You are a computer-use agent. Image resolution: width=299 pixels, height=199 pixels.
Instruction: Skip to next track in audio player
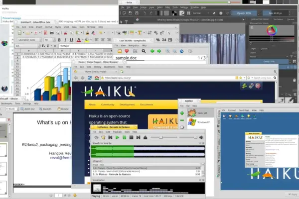(138, 137)
